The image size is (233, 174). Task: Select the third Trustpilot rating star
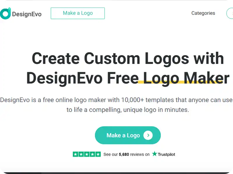(x=87, y=154)
